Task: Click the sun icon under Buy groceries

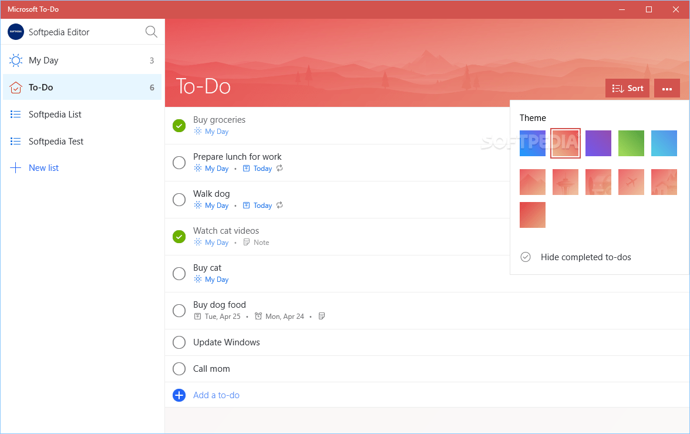Action: coord(198,131)
